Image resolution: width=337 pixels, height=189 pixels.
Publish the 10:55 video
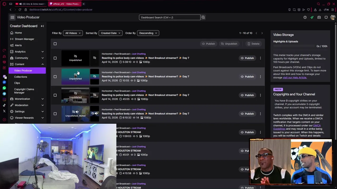coord(247,77)
